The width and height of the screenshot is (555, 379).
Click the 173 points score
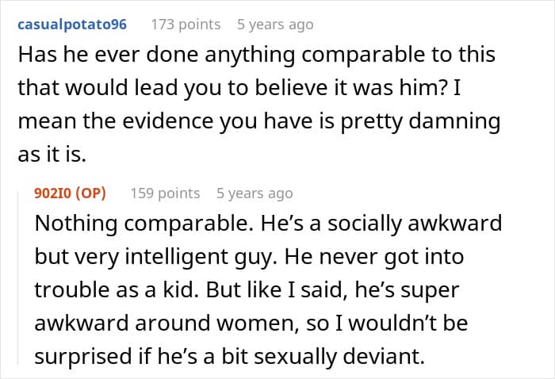[186, 25]
